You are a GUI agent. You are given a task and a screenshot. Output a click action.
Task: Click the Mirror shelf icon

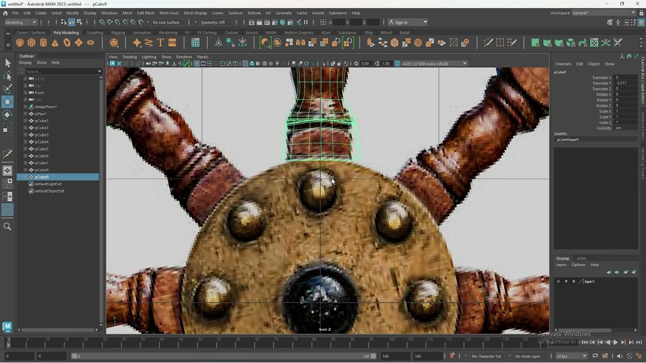pyautogui.click(x=301, y=43)
